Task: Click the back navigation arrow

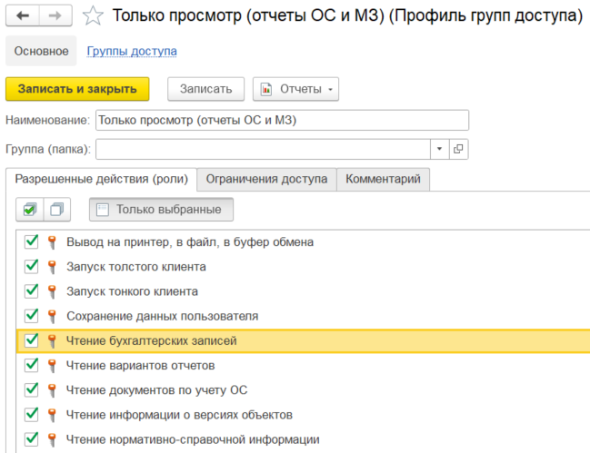Action: (24, 15)
